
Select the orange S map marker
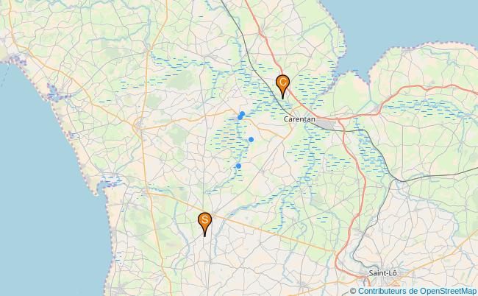pos(204,224)
